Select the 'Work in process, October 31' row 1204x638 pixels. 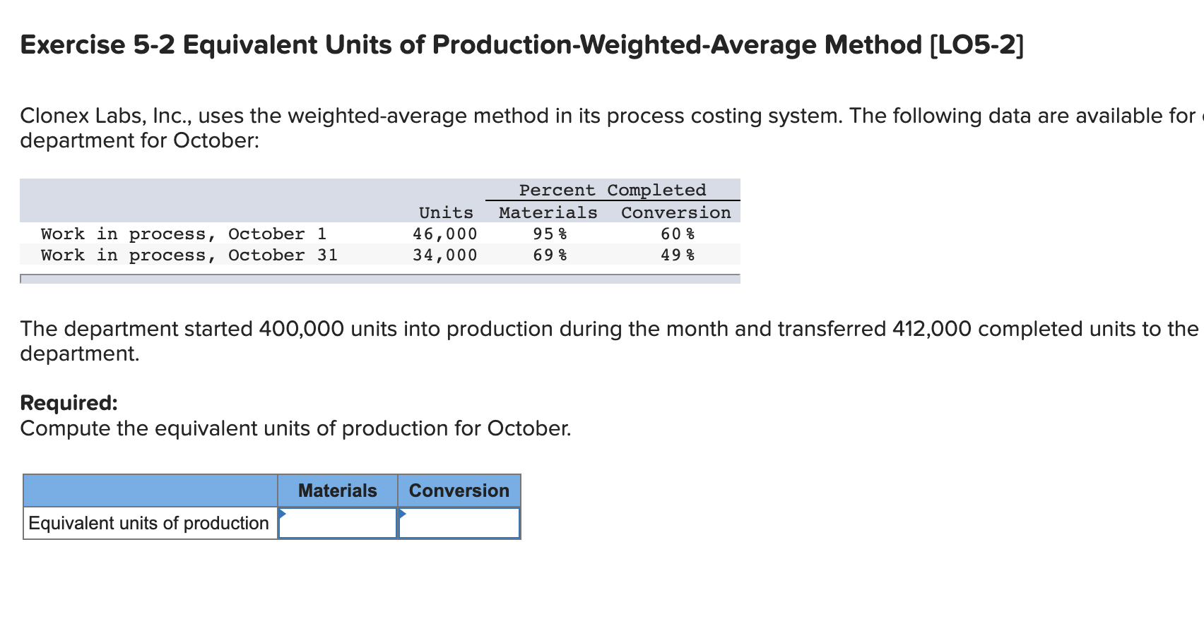click(x=380, y=255)
